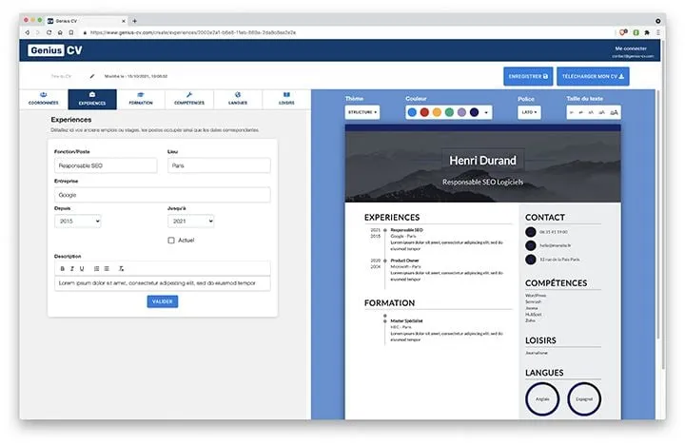Open the extensions puzzle icon
Viewport: 685px width, 445px height.
(647, 32)
